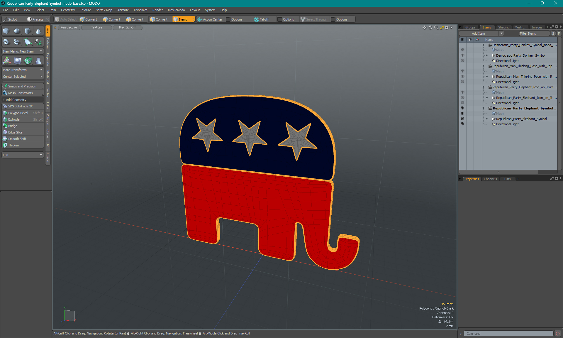This screenshot has width=563, height=338.
Task: Collapse Democratic_Party_Donkey_Symbol_modo scene tree
Action: (484, 45)
